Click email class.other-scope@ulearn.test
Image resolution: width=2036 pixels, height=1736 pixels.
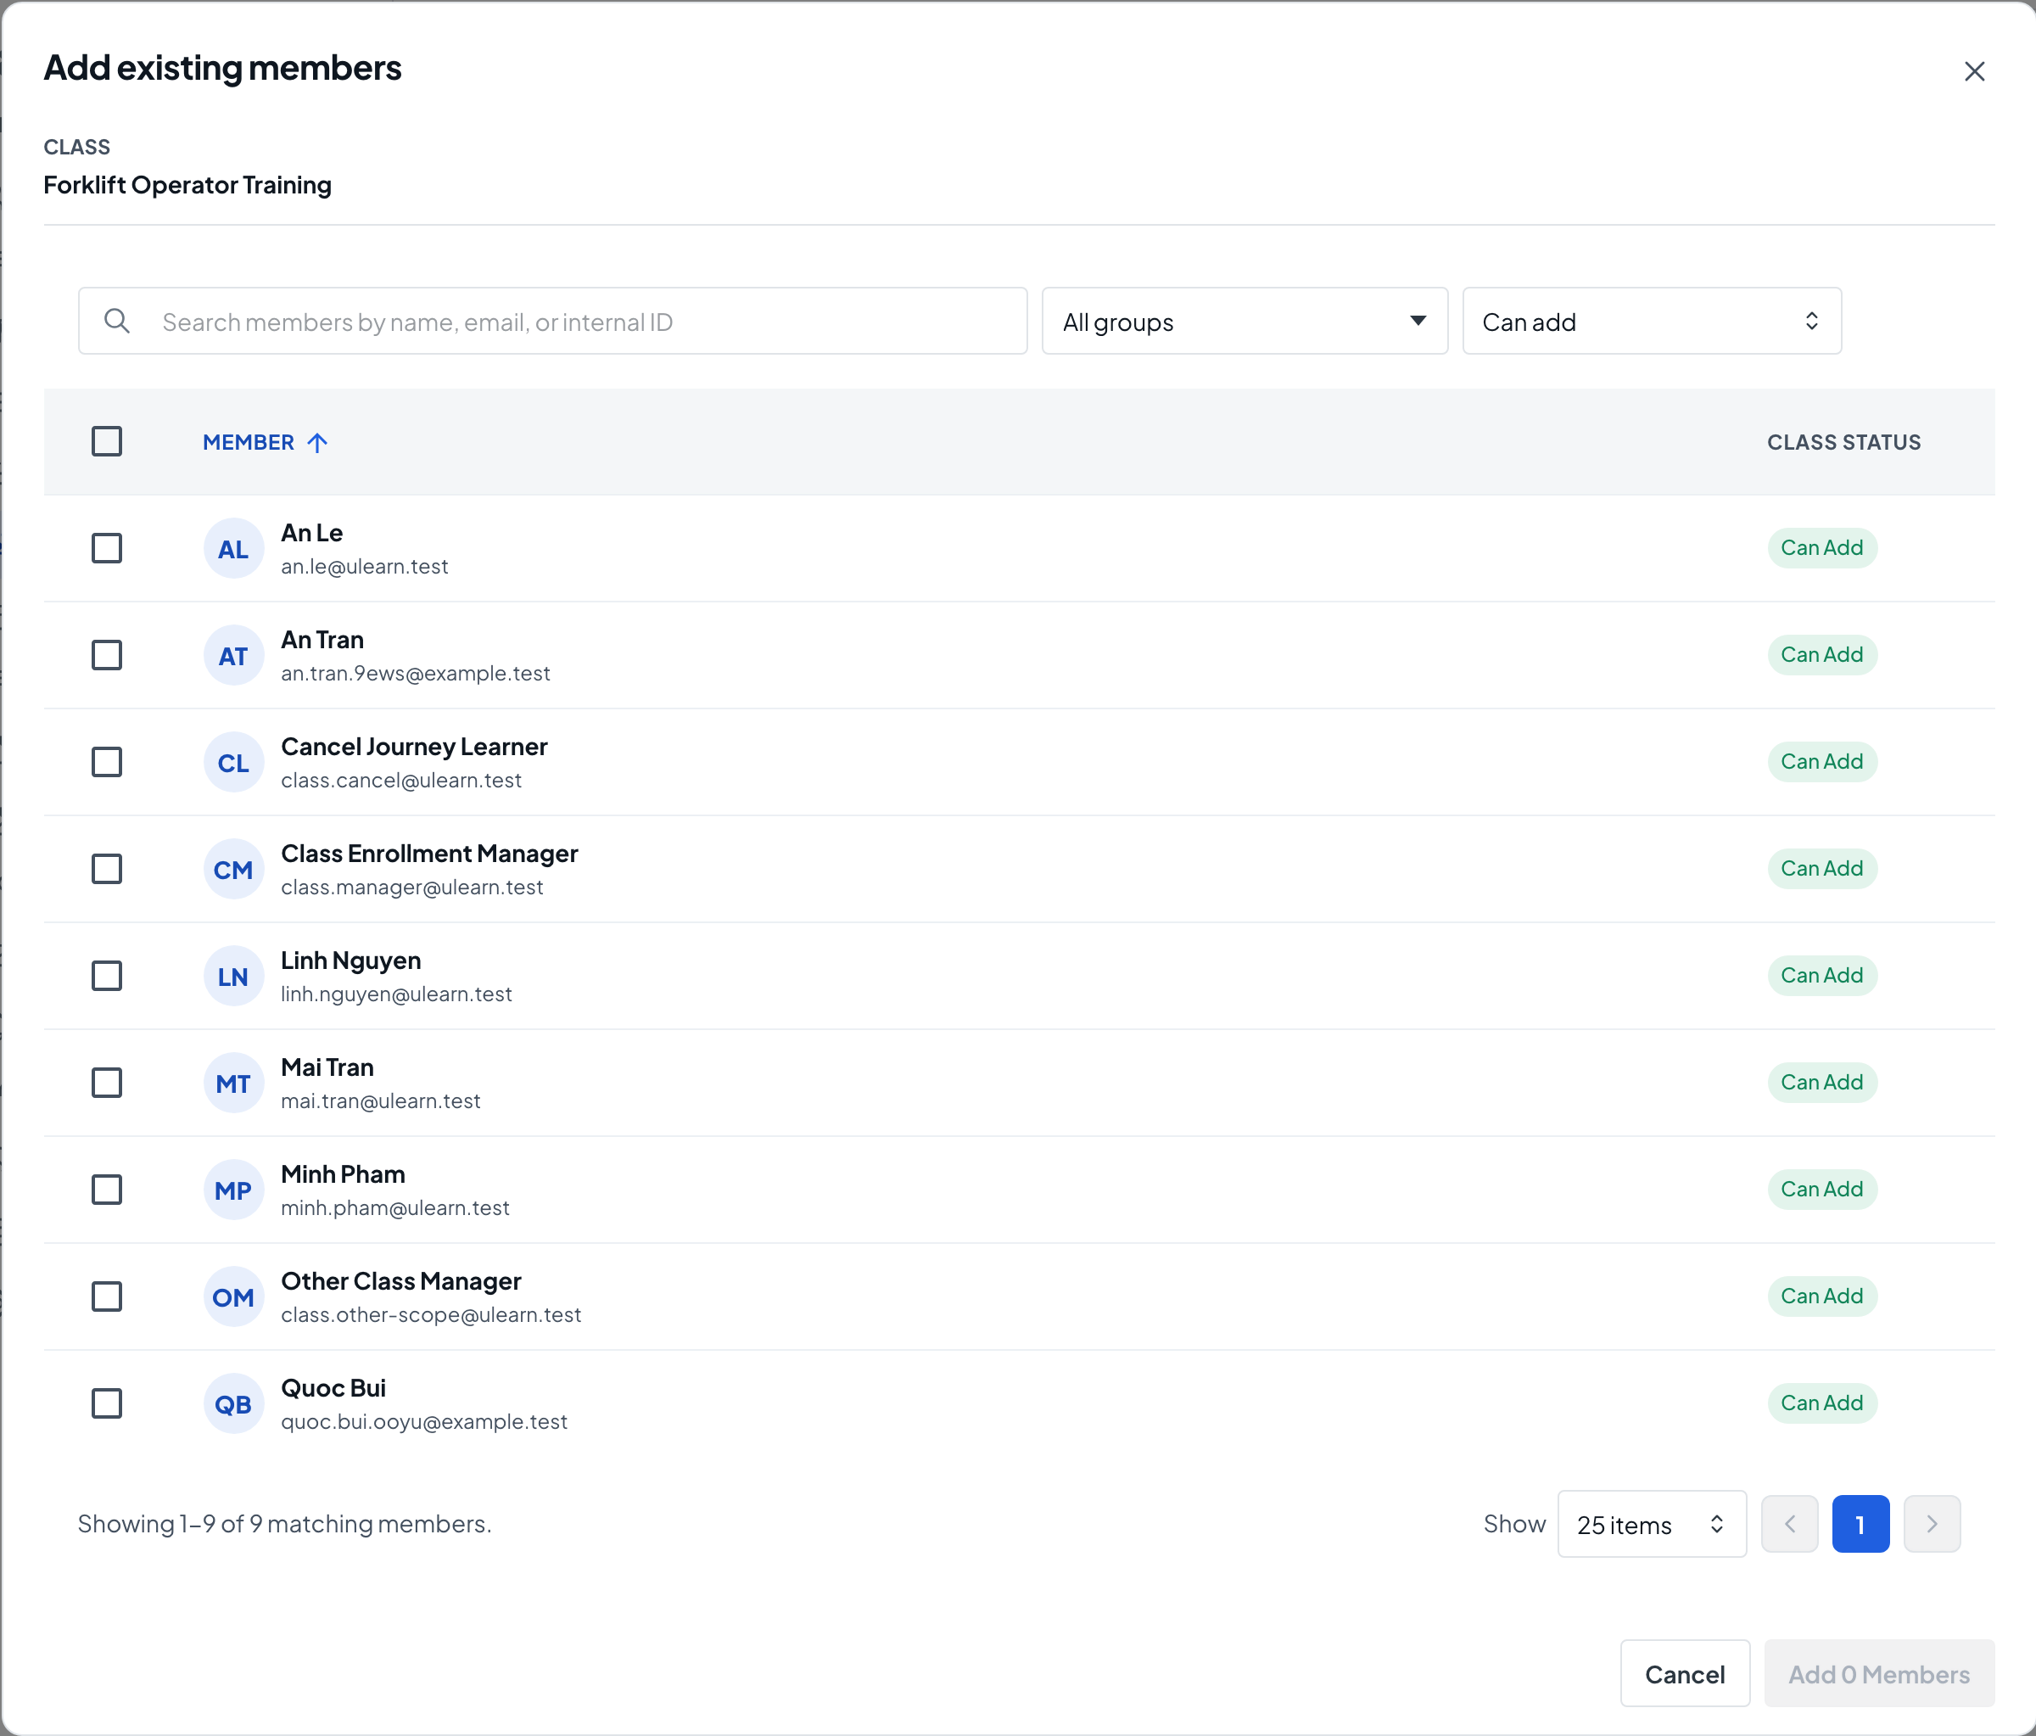coord(431,1315)
